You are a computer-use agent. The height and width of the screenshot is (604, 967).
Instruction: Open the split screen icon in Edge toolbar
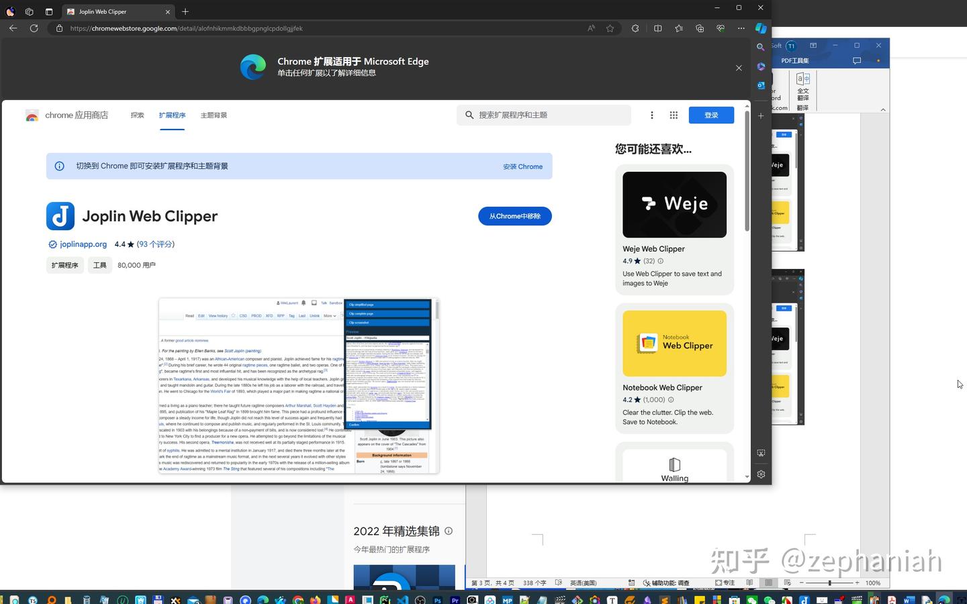658,28
